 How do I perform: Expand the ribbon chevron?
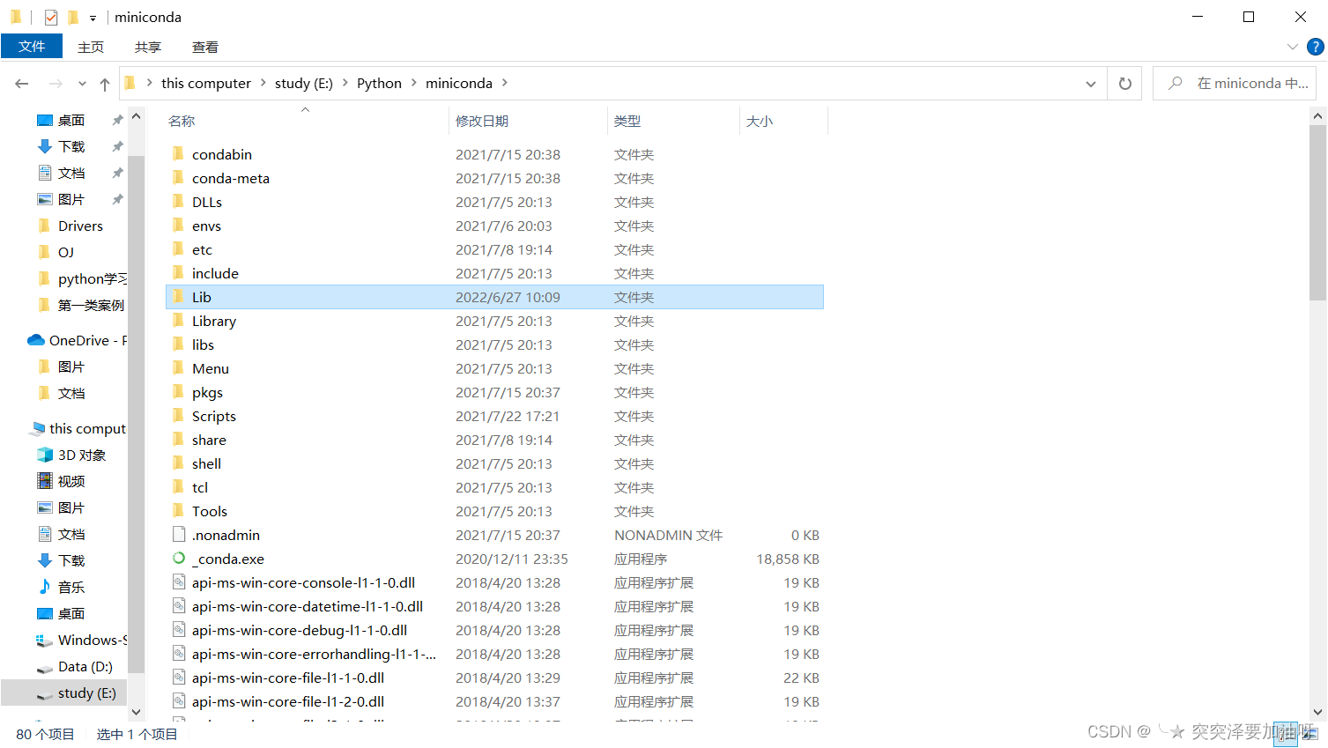pos(1293,47)
